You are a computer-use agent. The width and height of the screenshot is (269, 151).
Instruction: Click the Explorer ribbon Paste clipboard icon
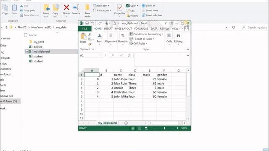click(14, 8)
